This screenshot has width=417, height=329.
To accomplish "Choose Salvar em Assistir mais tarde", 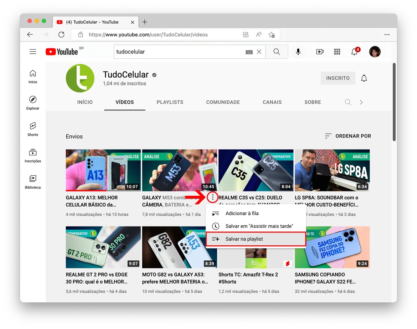I will click(x=256, y=226).
